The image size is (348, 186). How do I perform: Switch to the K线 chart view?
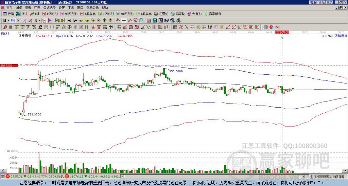point(35,14)
